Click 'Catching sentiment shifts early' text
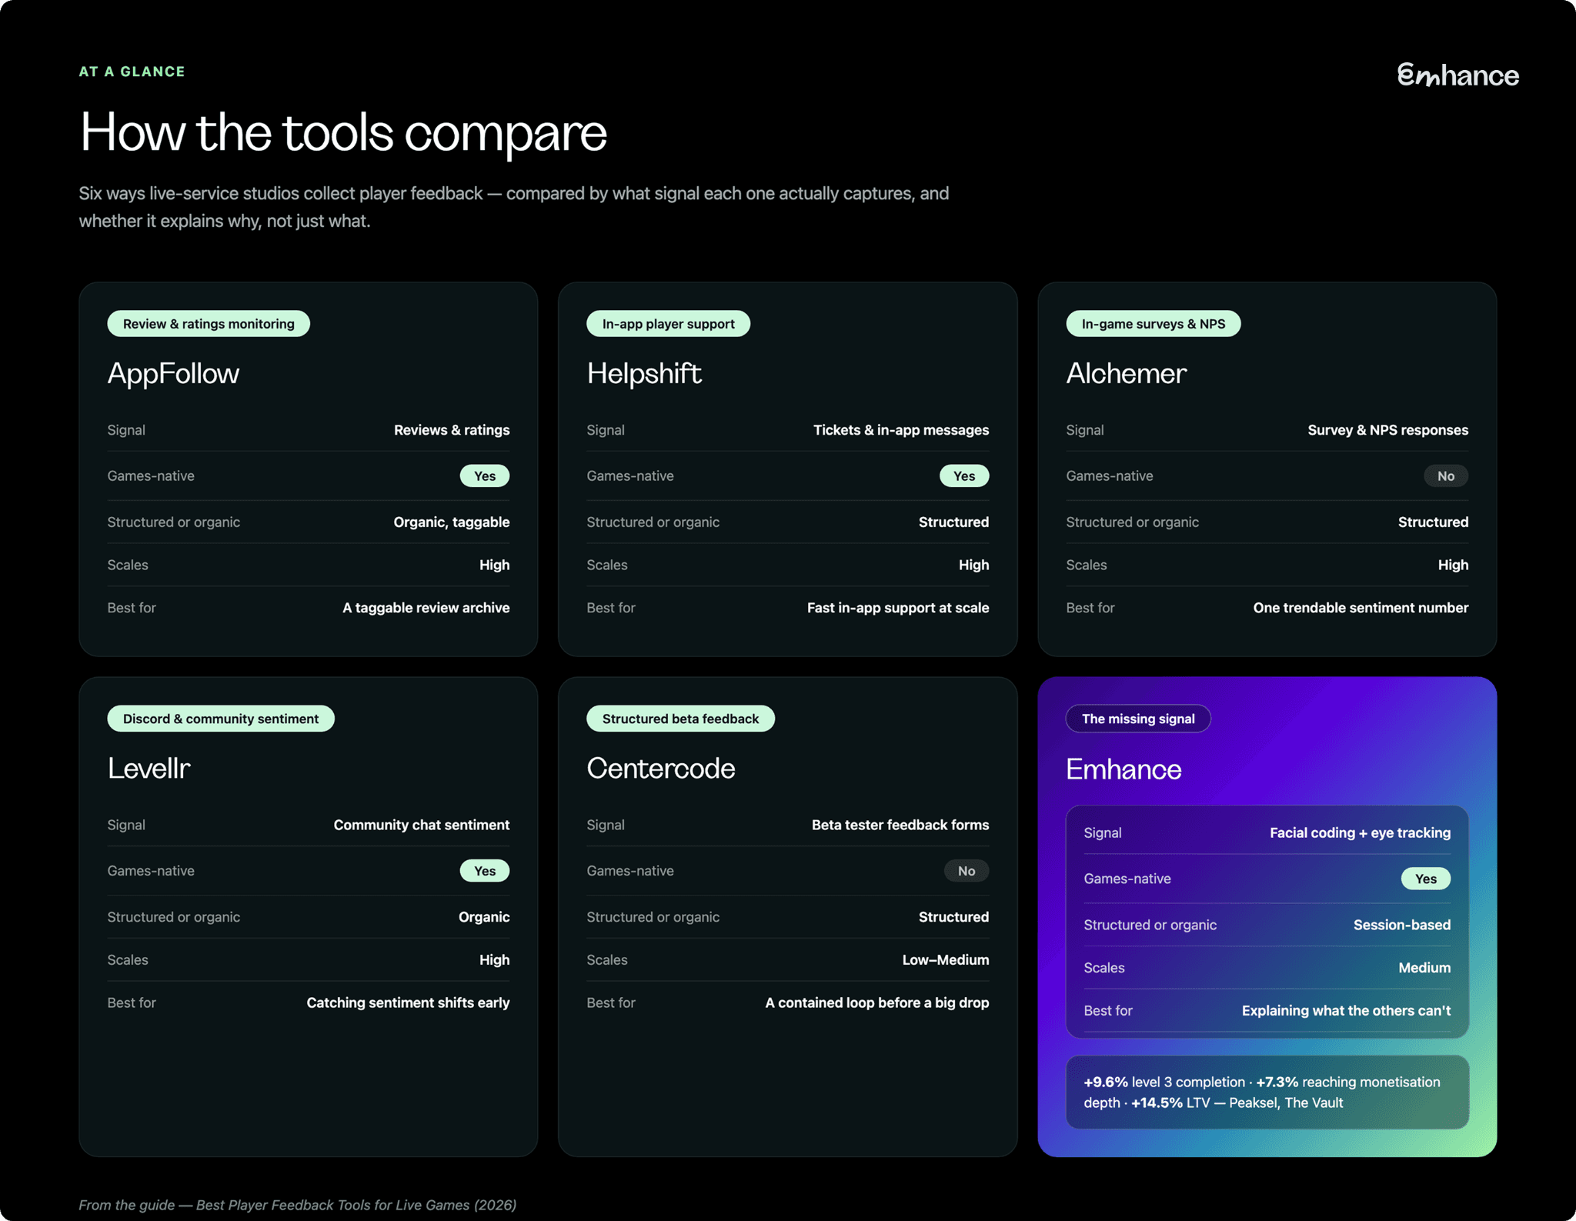 point(408,1002)
